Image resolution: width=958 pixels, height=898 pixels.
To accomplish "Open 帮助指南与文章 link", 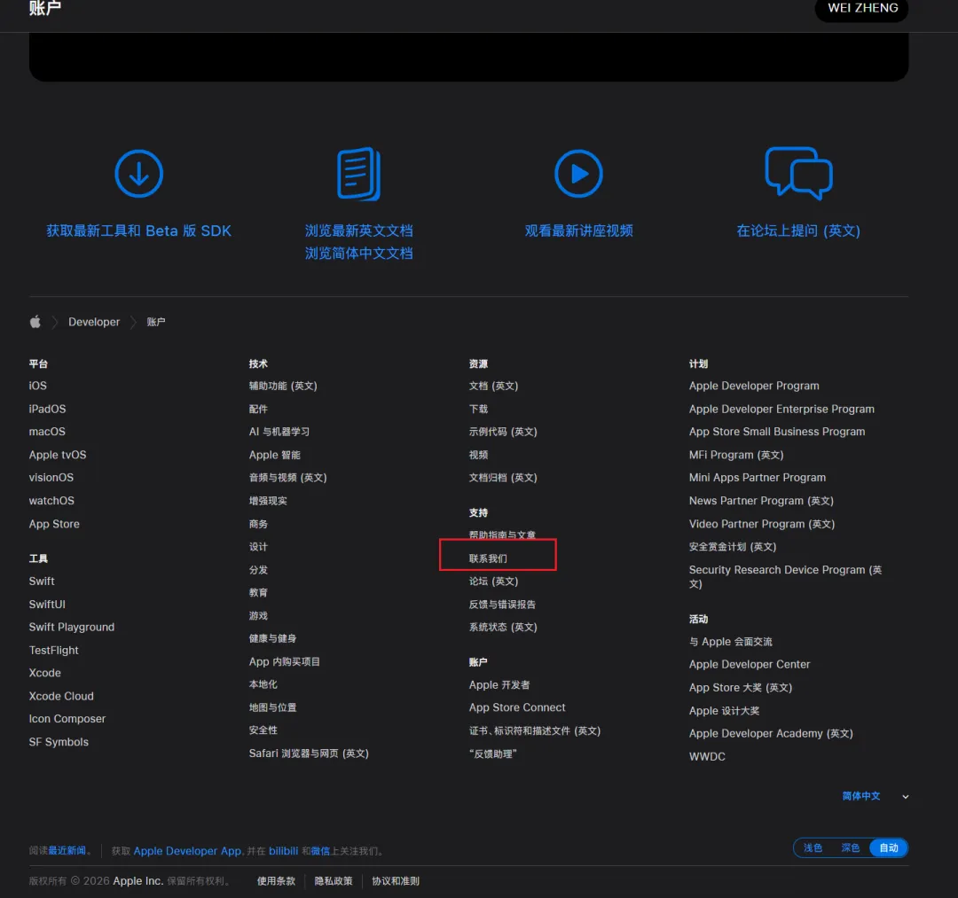I will point(502,535).
